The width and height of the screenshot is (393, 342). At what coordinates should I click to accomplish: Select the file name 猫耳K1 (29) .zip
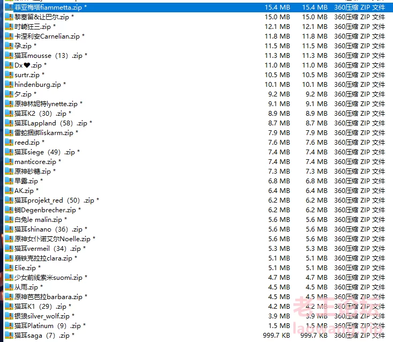point(40,307)
